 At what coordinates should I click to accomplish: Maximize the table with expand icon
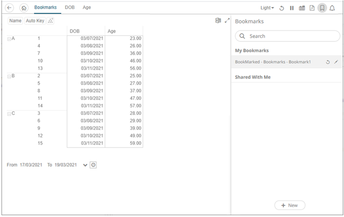pos(227,21)
